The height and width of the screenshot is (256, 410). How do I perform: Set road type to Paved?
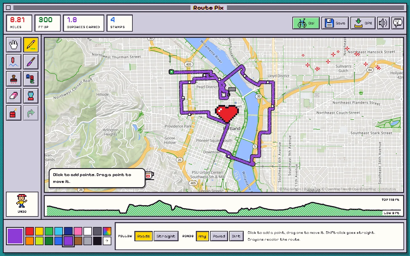coord(219,236)
